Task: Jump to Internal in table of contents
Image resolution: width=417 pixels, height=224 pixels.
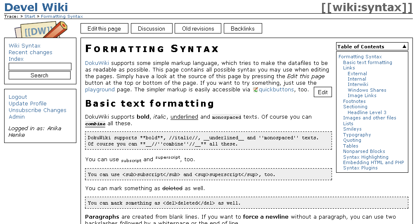Action: click(x=357, y=79)
